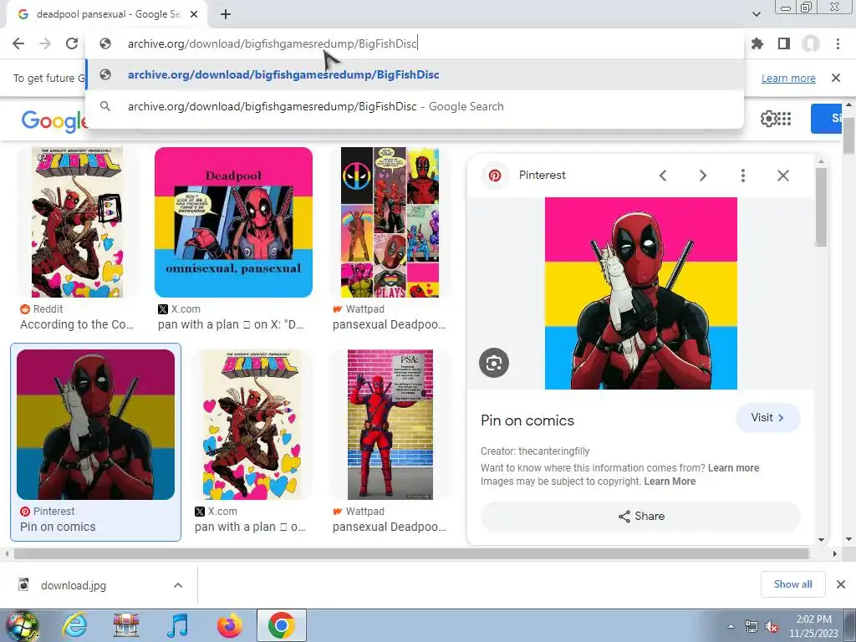Close the Pinterest image preview panel
The image size is (856, 642).
pyautogui.click(x=782, y=176)
